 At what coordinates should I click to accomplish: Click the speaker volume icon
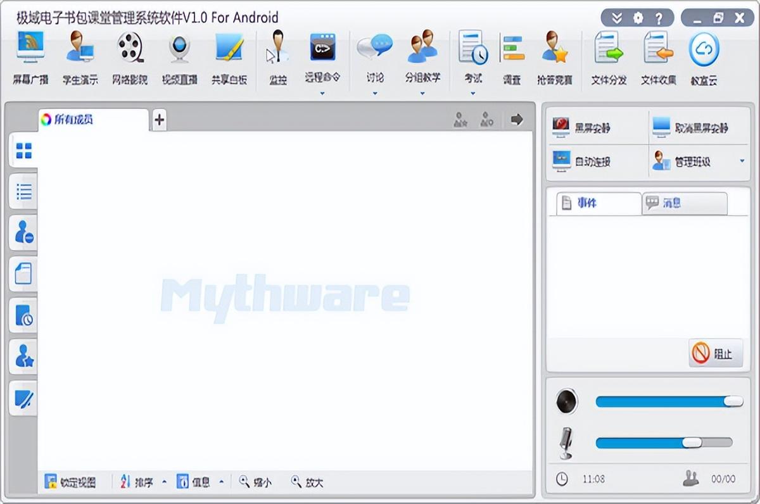[x=567, y=401]
